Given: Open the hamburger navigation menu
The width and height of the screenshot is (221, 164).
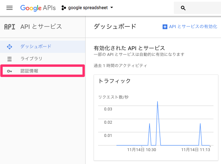Looking at the screenshot, I should 10,8.
